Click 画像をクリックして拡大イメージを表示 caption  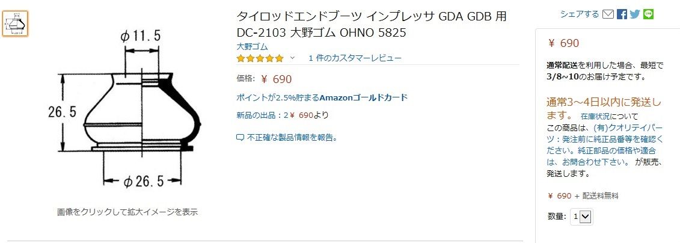[127, 212]
